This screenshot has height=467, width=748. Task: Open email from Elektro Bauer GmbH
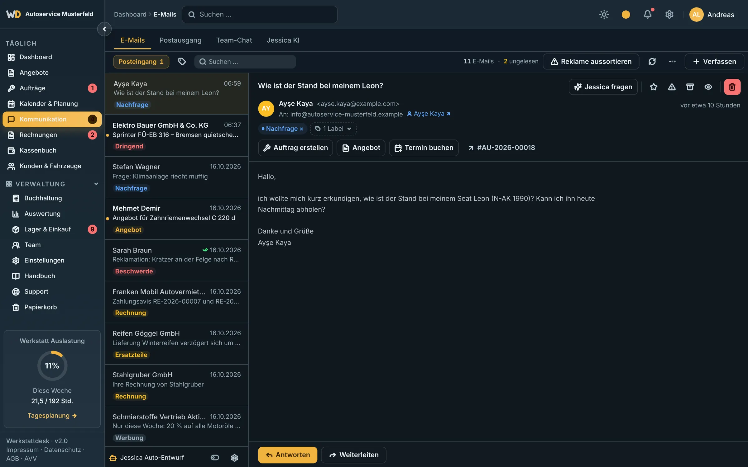click(176, 135)
